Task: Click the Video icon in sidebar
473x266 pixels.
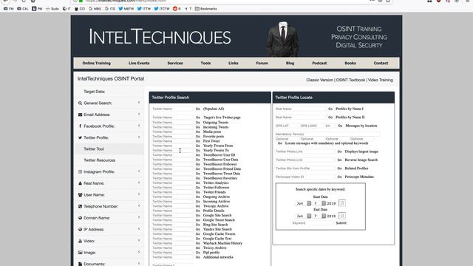Action: pos(80,241)
